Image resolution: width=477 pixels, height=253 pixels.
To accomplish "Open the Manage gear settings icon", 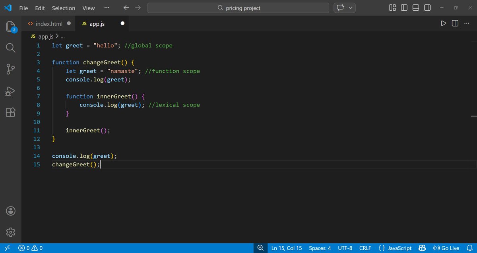I will point(10,232).
